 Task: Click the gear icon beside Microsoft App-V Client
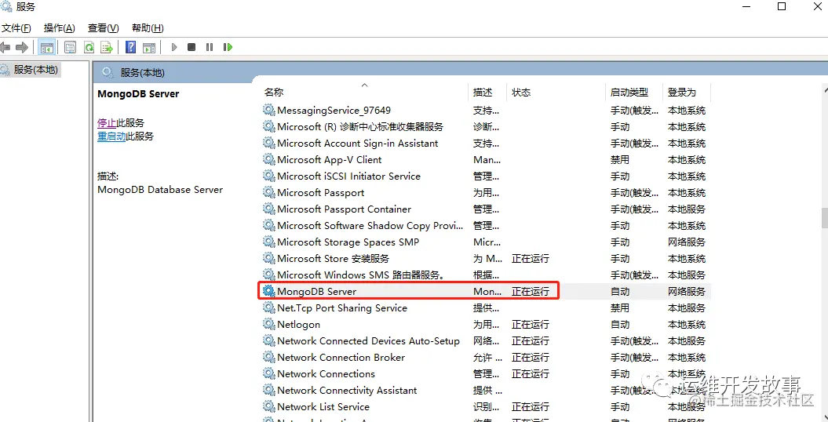pyautogui.click(x=269, y=160)
